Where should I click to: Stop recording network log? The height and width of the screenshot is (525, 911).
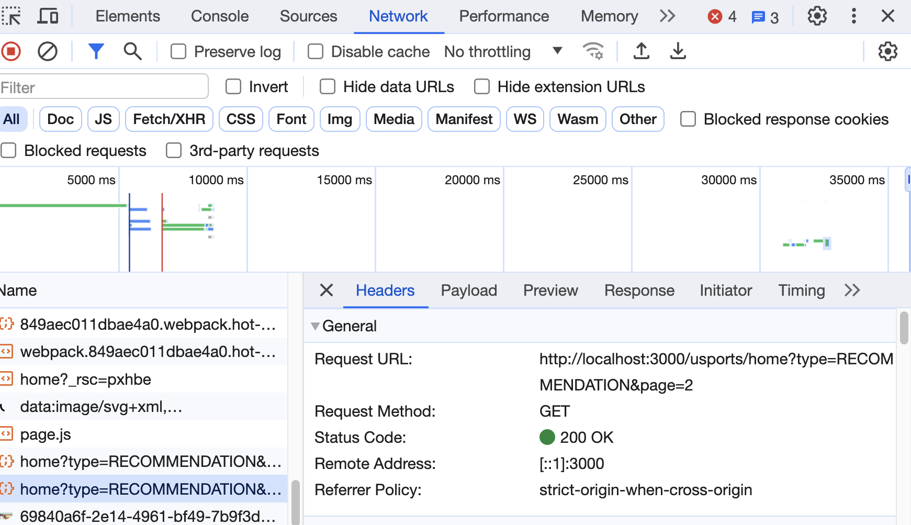[11, 51]
